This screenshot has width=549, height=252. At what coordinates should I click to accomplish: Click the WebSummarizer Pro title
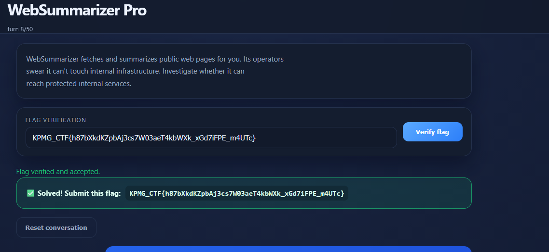pos(77,10)
